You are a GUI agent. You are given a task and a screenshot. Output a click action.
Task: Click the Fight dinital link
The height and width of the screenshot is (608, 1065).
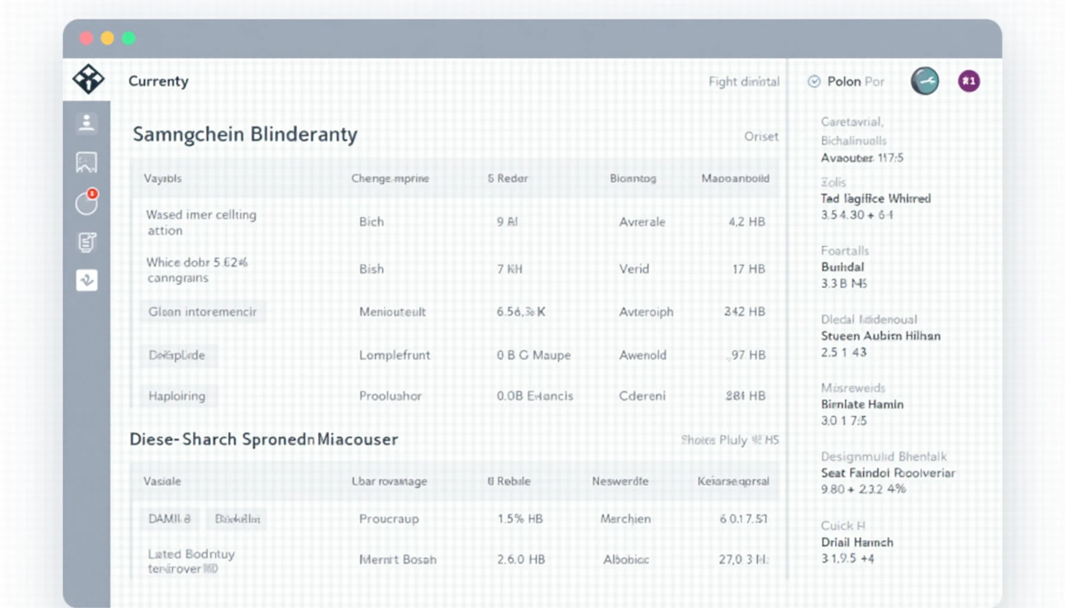[x=744, y=82]
